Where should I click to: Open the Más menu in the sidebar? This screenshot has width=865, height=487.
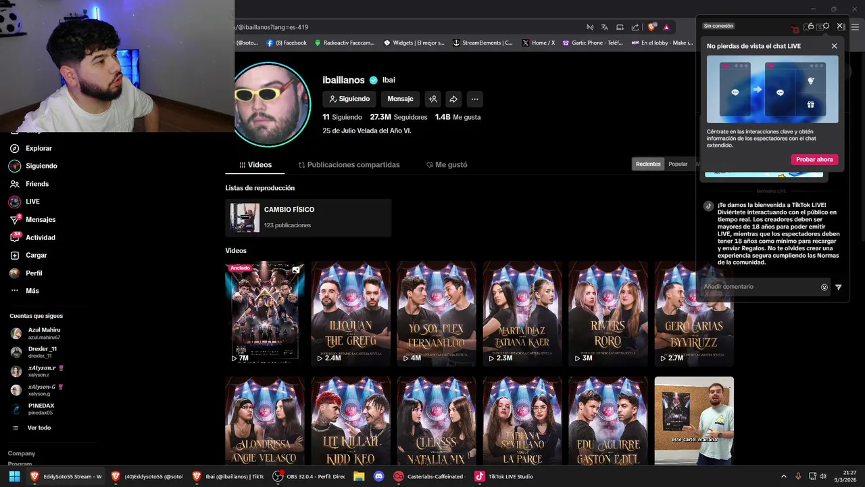click(24, 291)
